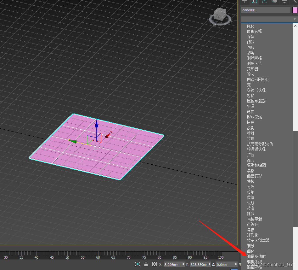Pick 对称 in modifier list
298x270 pixels.
pos(250,96)
